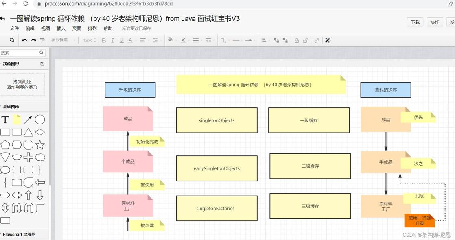Image resolution: width=455 pixels, height=240 pixels.
Task: Click the browser address bar URL
Action: (108, 4)
